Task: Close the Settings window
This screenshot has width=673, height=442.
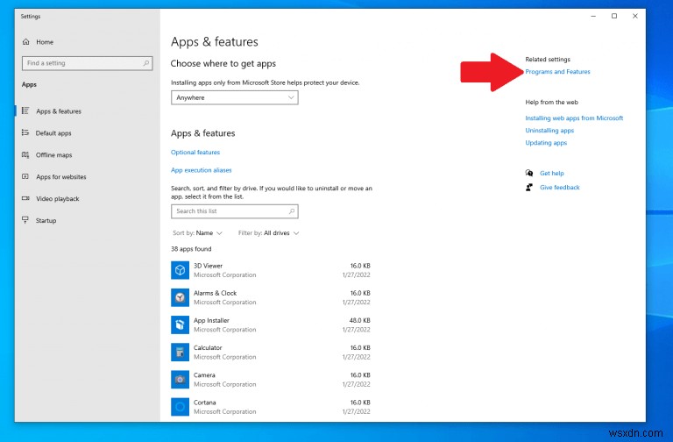Action: [634, 16]
